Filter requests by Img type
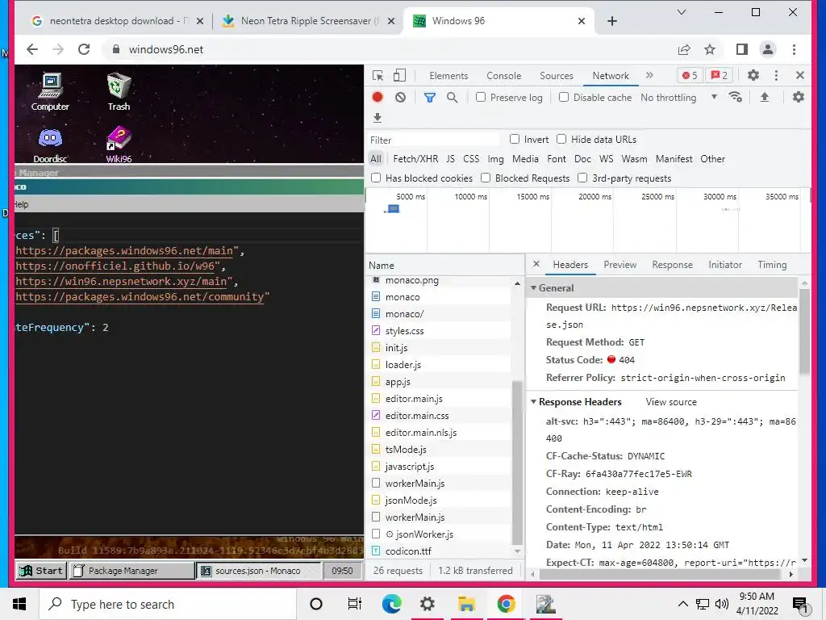The width and height of the screenshot is (826, 620). pyautogui.click(x=495, y=159)
